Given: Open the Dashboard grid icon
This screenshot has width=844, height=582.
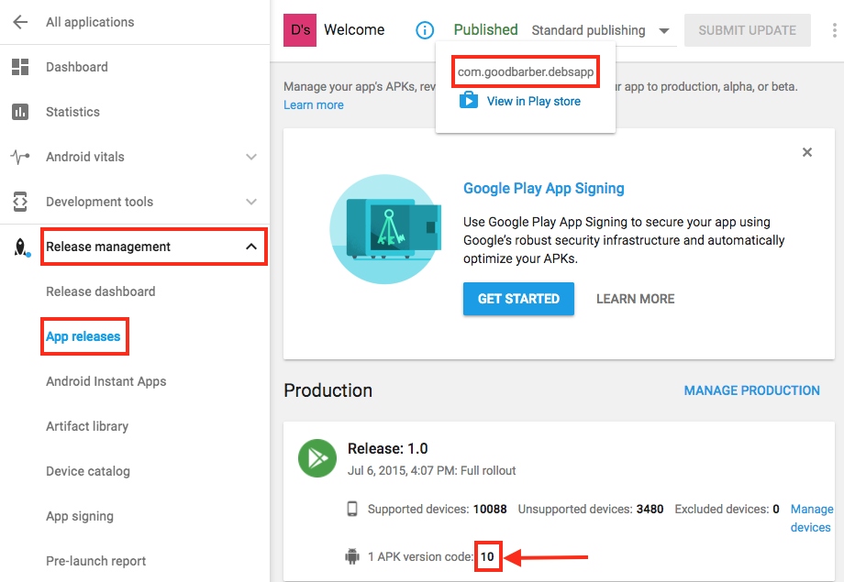Looking at the screenshot, I should pyautogui.click(x=20, y=67).
